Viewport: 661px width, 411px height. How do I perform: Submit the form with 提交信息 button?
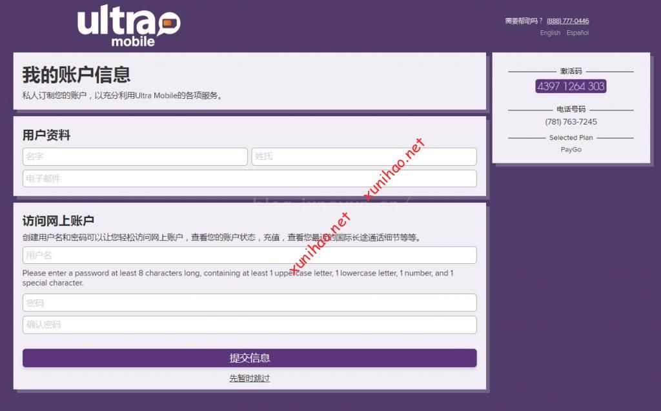click(250, 358)
